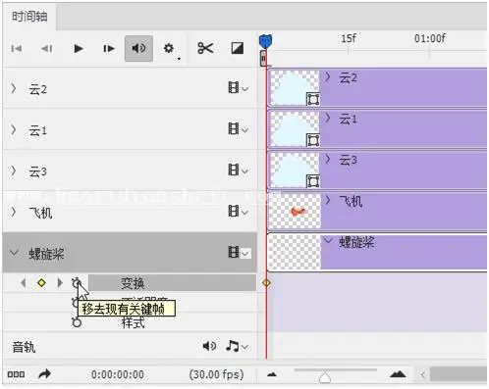The image size is (489, 389).
Task: Click the render video arrow icon
Action: [x=44, y=374]
